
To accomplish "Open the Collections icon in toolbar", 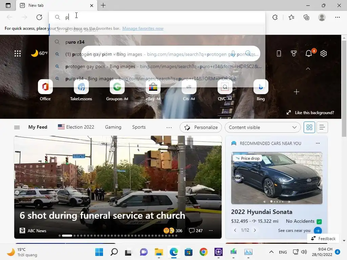I will pyautogui.click(x=306, y=17).
